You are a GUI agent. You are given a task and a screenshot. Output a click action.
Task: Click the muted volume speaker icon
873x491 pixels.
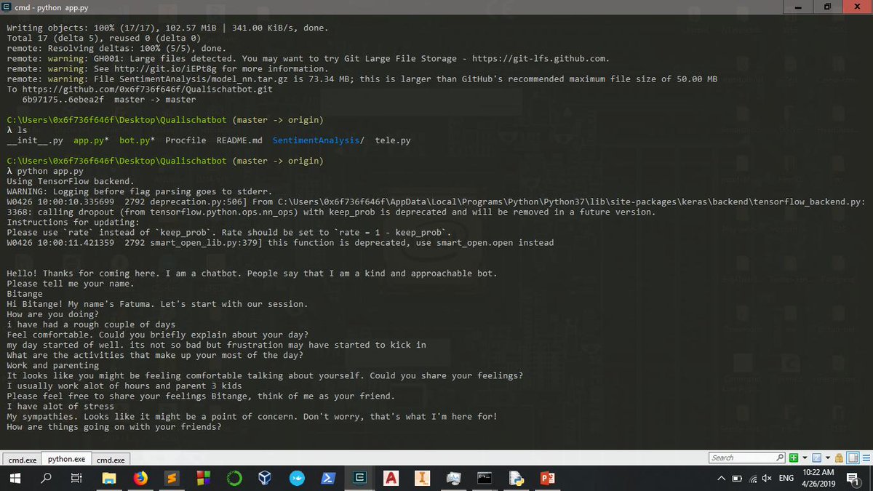(x=767, y=478)
